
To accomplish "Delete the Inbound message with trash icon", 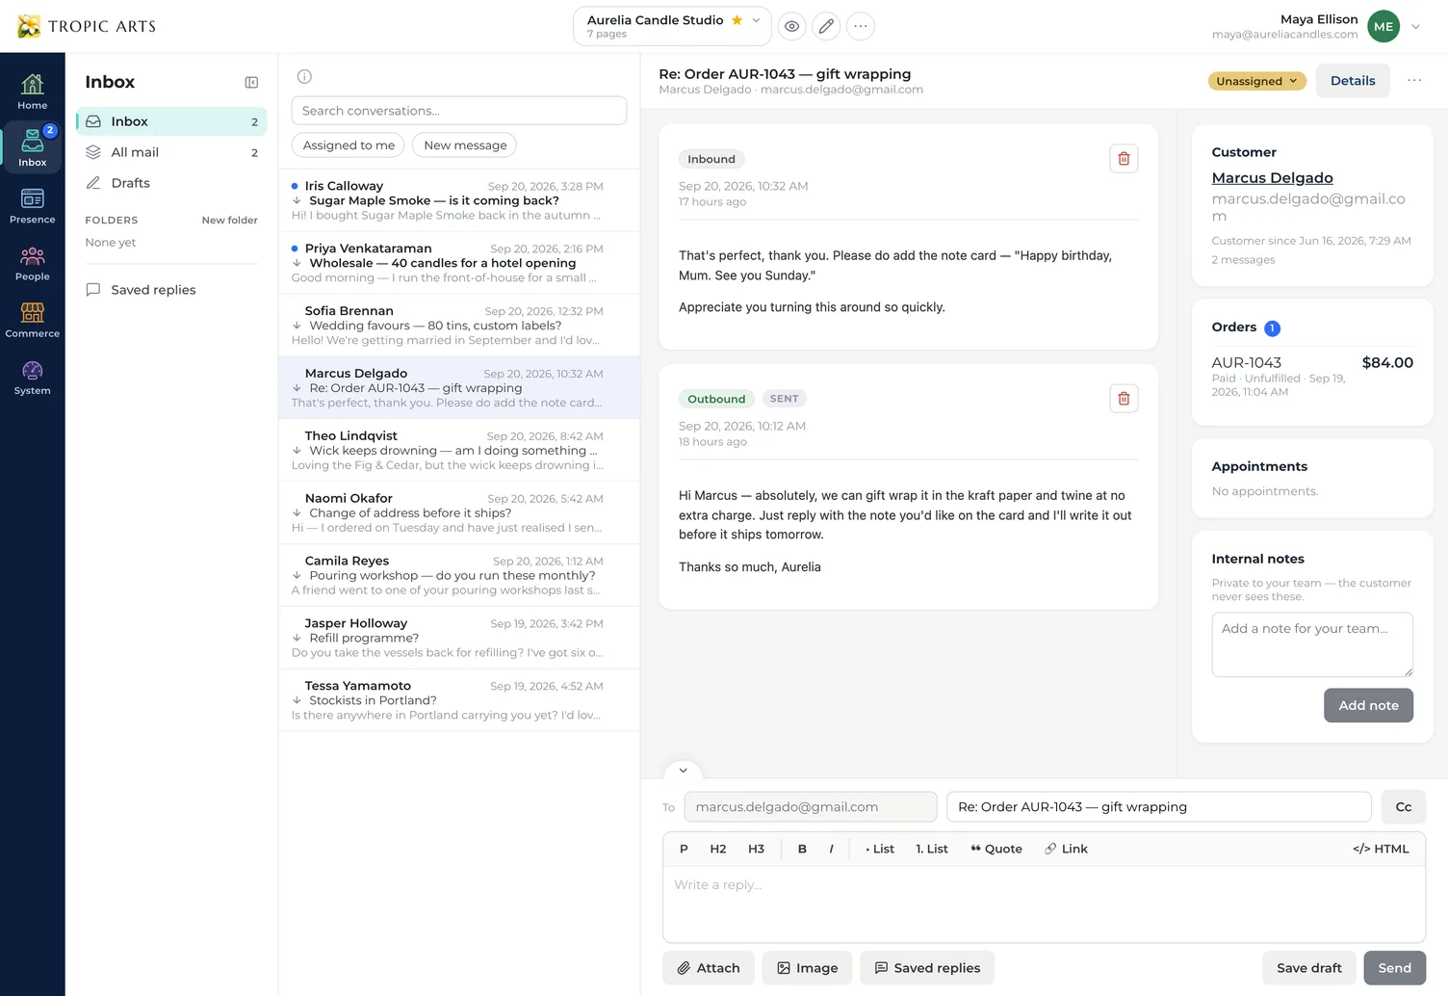I will pos(1124,159).
